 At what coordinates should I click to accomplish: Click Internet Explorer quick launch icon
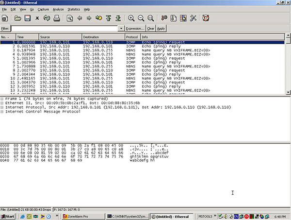tap(22, 217)
